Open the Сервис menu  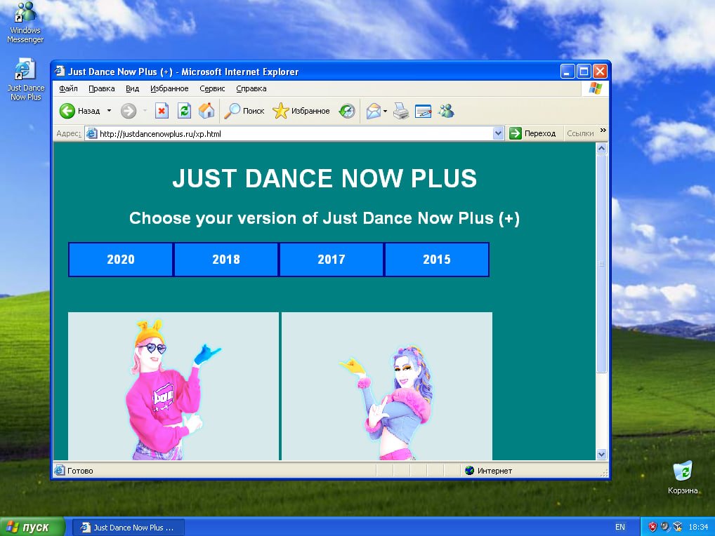coord(212,88)
